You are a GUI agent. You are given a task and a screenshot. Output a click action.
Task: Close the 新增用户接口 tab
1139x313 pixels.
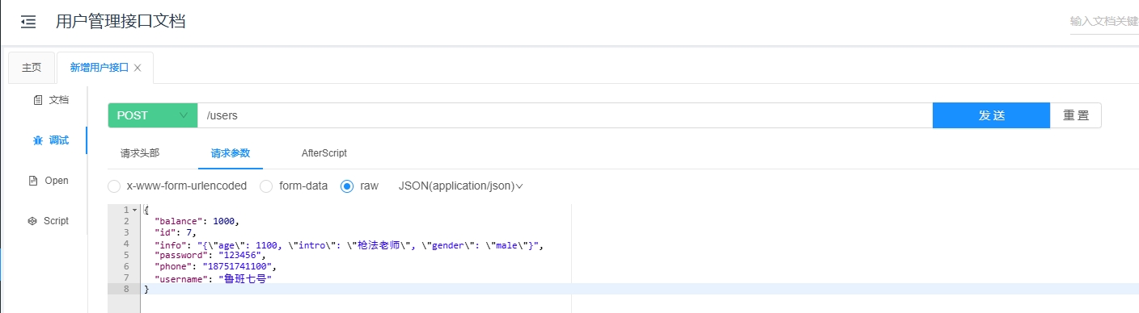click(138, 68)
